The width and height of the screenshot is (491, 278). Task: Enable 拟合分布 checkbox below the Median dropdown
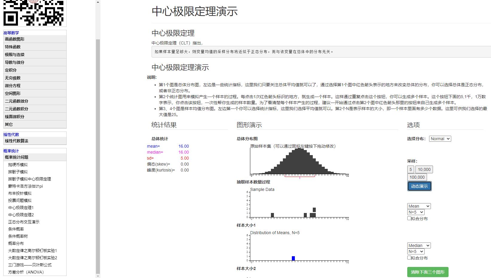[409, 258]
